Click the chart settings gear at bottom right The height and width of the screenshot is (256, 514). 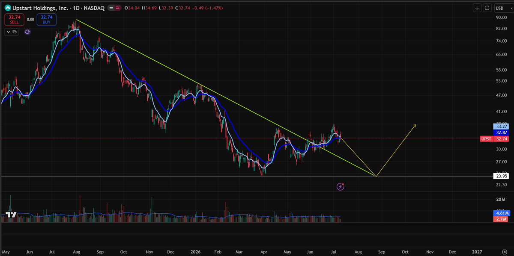pos(505,251)
